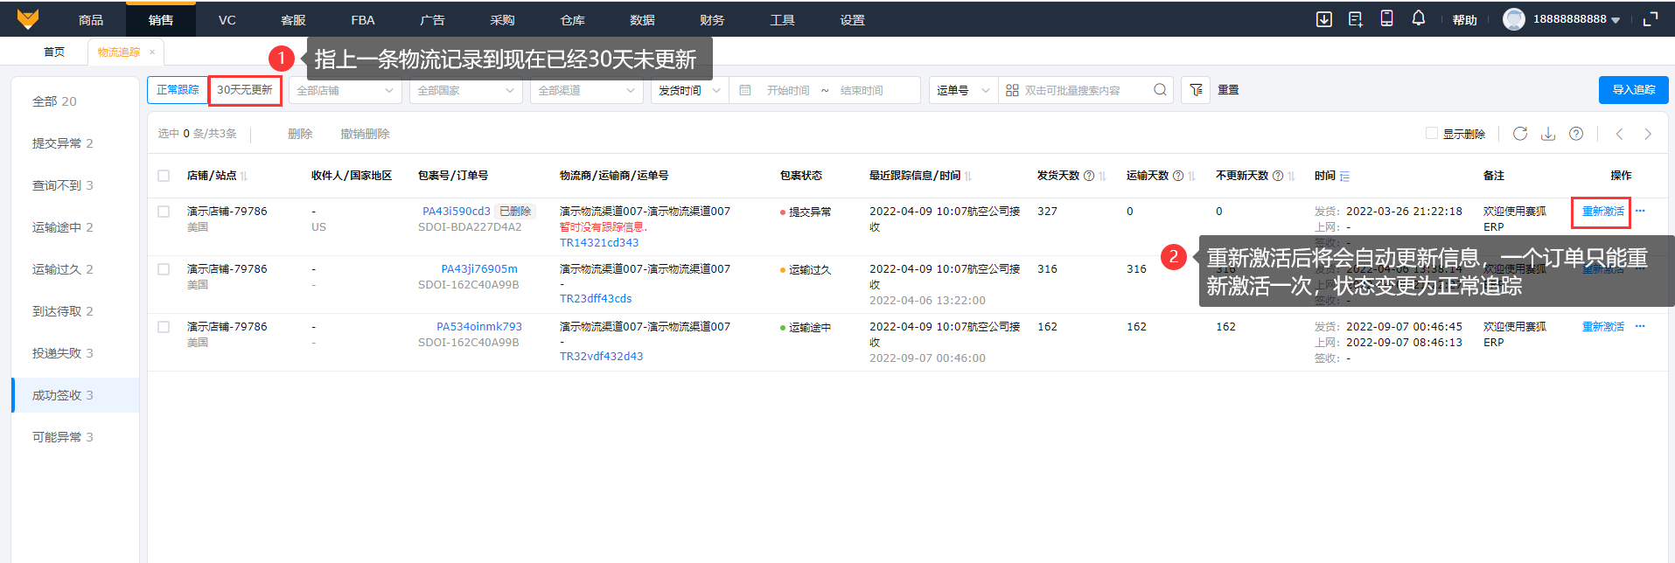Select 投递失败 in the left sidebar
The width and height of the screenshot is (1675, 563).
(63, 353)
